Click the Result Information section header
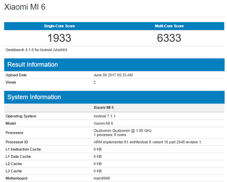This screenshot has width=227, height=182. (33, 64)
